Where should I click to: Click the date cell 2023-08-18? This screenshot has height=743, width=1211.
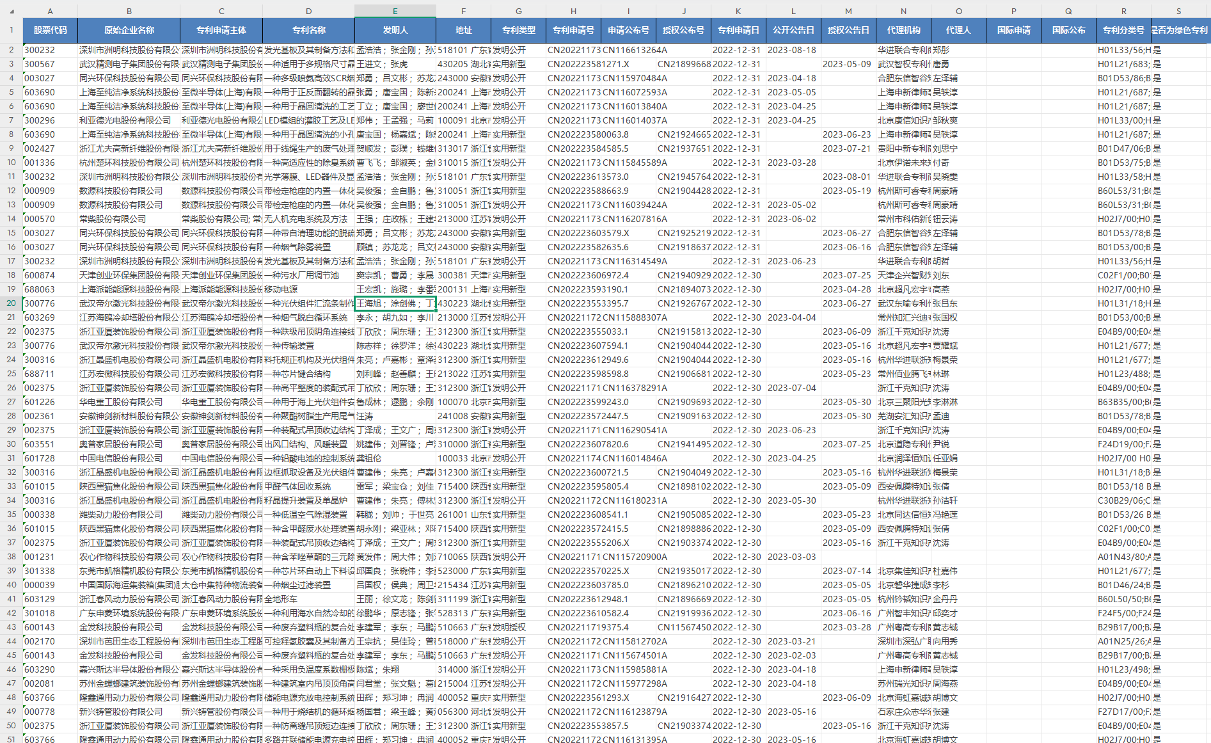tap(794, 50)
